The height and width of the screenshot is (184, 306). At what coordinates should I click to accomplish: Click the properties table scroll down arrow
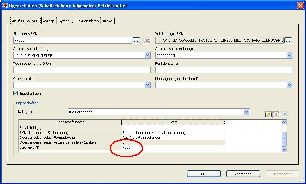[284, 149]
